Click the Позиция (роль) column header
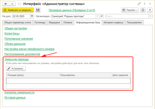This screenshot has height=109, width=155. click(33, 75)
